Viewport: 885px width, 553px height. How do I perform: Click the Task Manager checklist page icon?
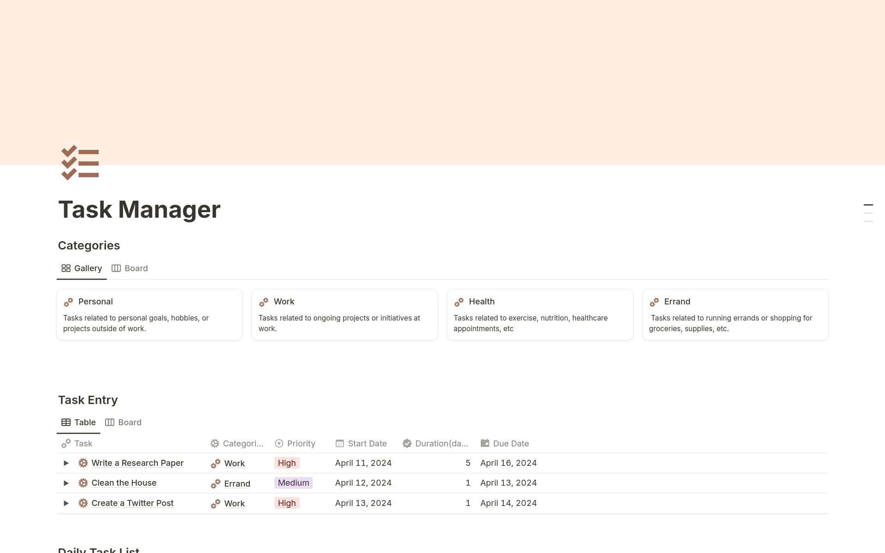[80, 163]
